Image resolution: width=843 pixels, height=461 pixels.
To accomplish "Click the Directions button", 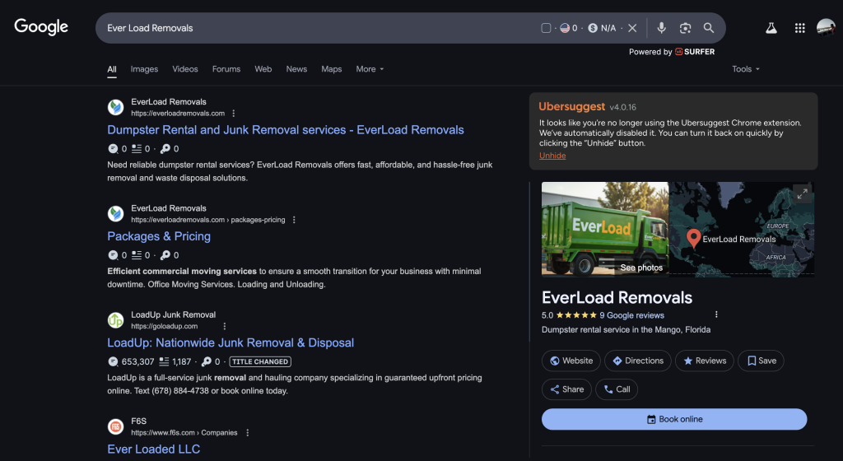I will [x=638, y=361].
